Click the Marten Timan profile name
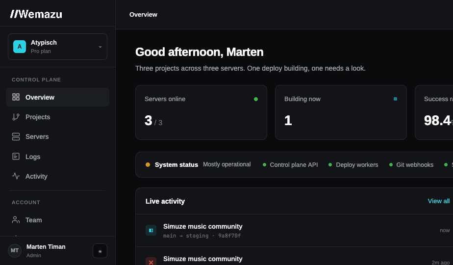 point(46,247)
